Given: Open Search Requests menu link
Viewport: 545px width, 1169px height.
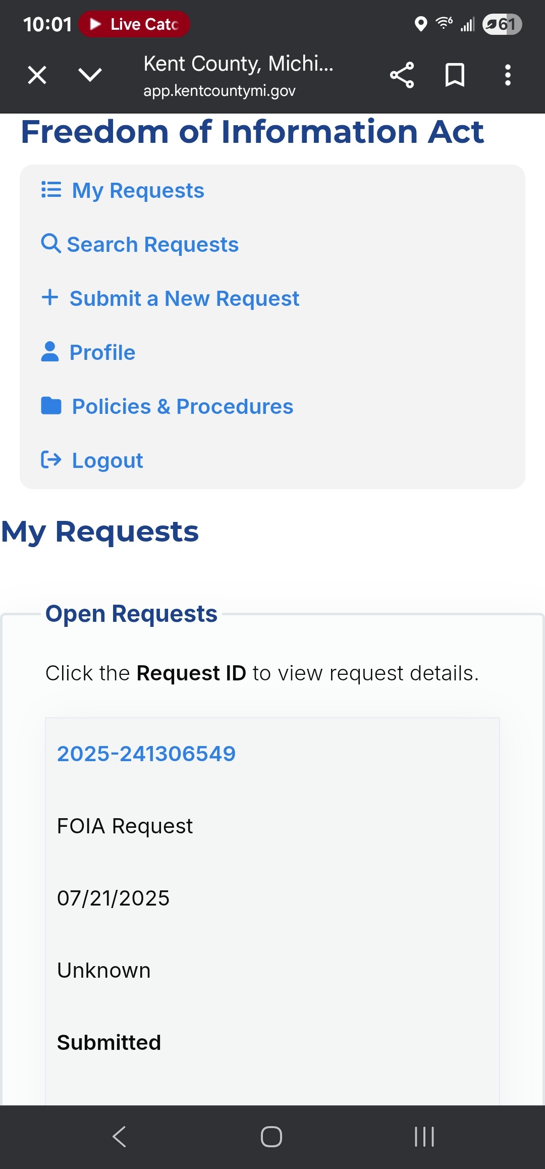Looking at the screenshot, I should click(x=153, y=245).
